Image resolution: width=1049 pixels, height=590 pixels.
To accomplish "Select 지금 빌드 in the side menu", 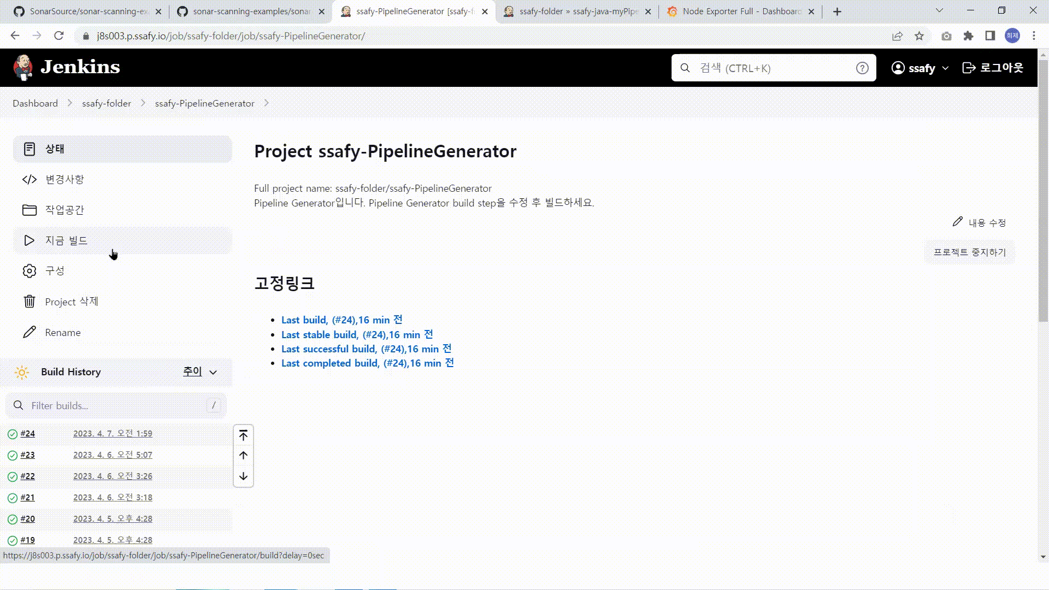I will 66,241.
